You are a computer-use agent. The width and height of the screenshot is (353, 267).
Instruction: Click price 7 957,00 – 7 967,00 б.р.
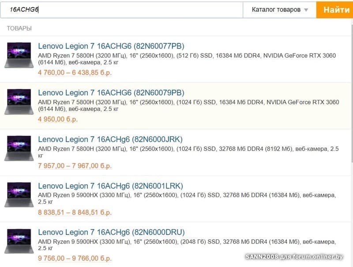(75, 166)
